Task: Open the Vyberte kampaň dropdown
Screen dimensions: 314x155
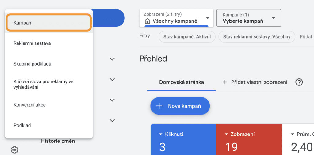Action: [274, 18]
